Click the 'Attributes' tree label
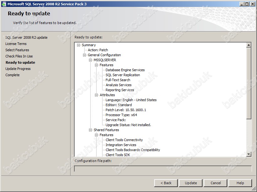The width and height of the screenshot is (257, 192). click(107, 95)
